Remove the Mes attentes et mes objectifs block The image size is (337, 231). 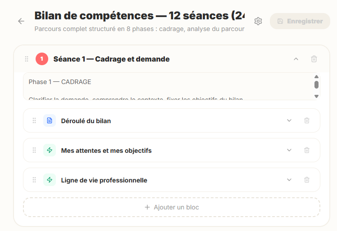tap(307, 150)
